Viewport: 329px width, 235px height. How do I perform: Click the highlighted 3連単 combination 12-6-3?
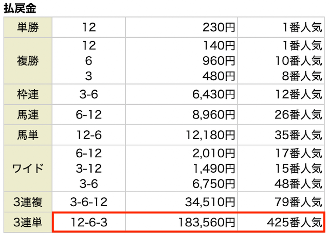coord(89,223)
